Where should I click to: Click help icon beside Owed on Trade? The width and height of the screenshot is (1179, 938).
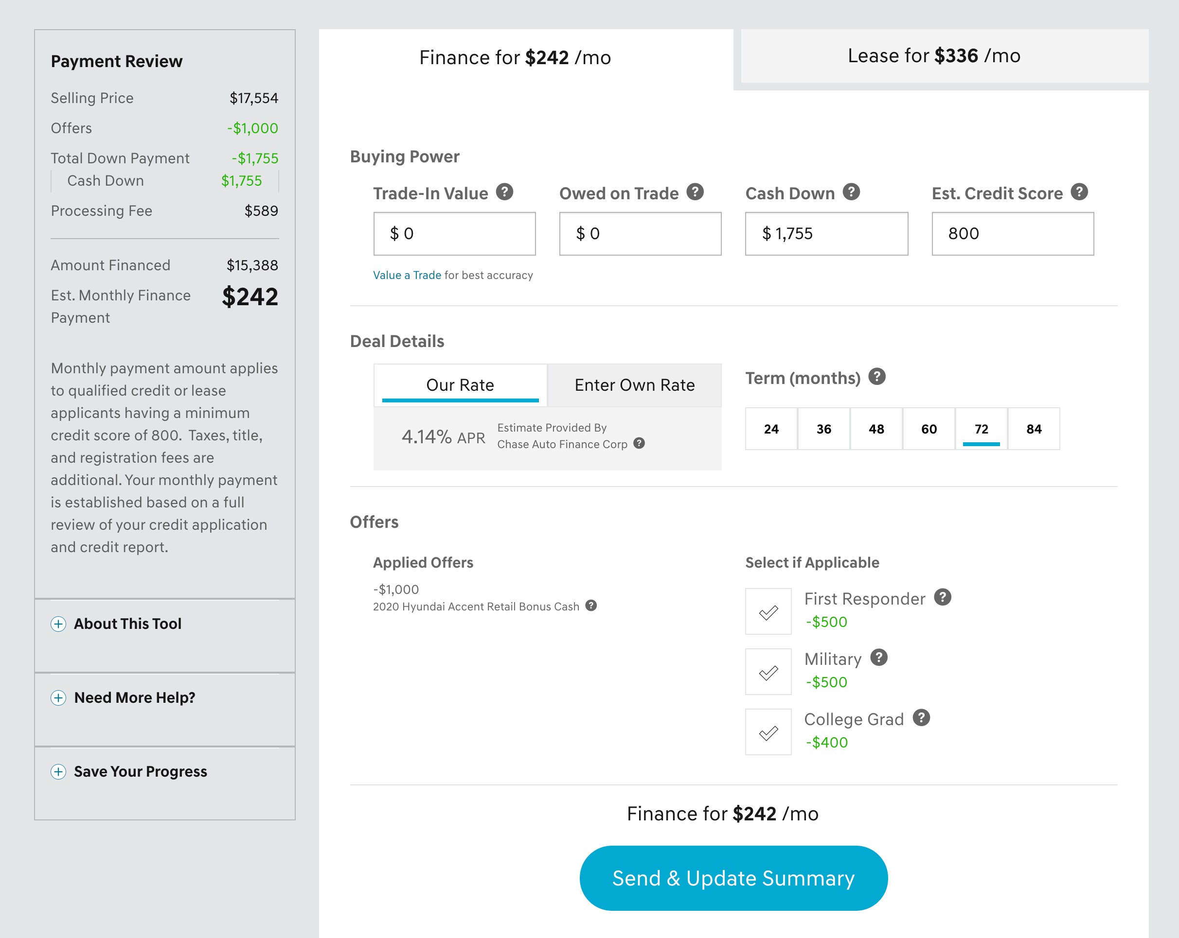click(695, 192)
